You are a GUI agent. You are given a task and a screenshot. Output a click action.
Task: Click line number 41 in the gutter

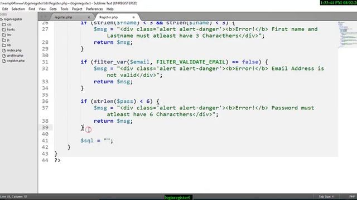[x=45, y=141]
